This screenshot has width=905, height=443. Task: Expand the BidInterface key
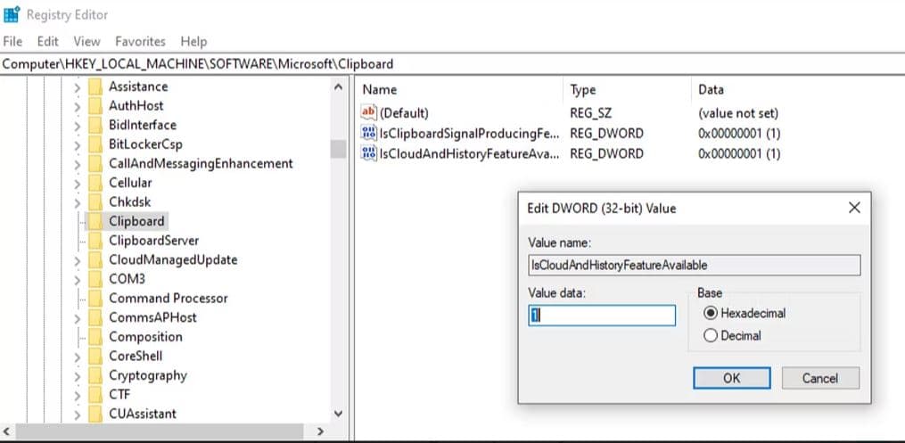click(78, 127)
